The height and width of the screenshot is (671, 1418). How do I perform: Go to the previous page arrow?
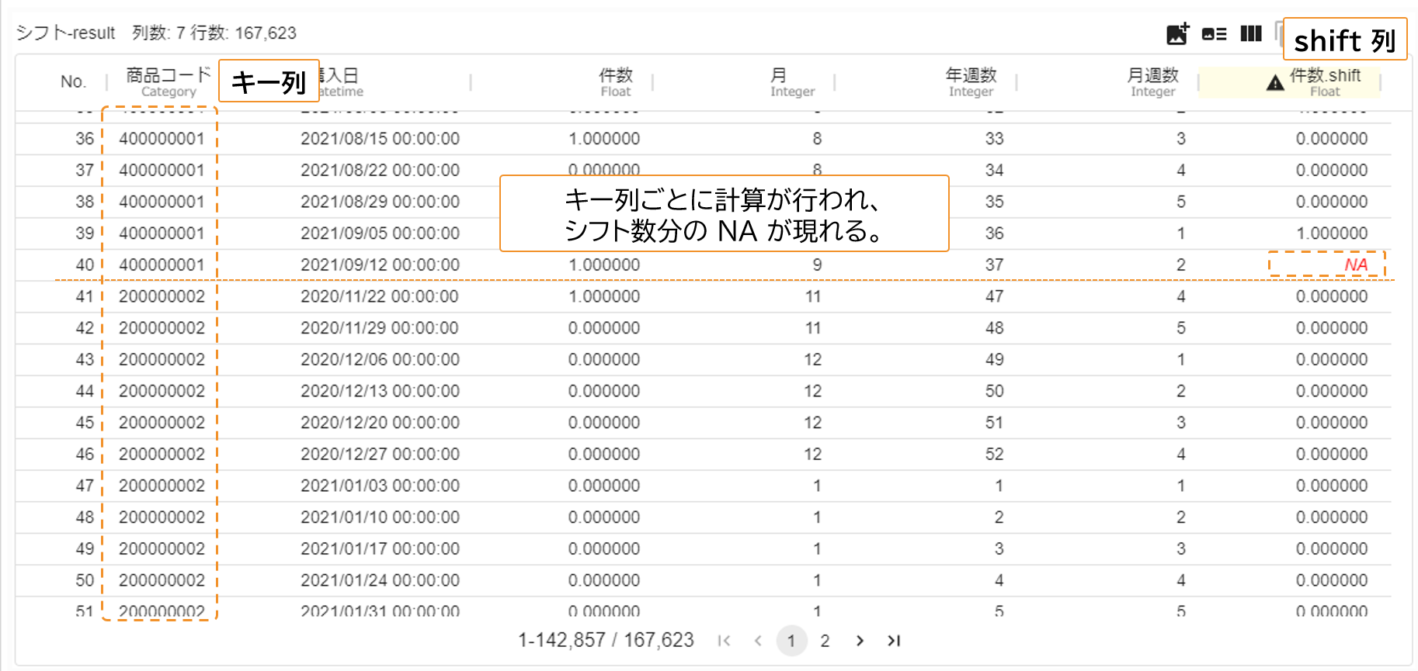click(758, 641)
